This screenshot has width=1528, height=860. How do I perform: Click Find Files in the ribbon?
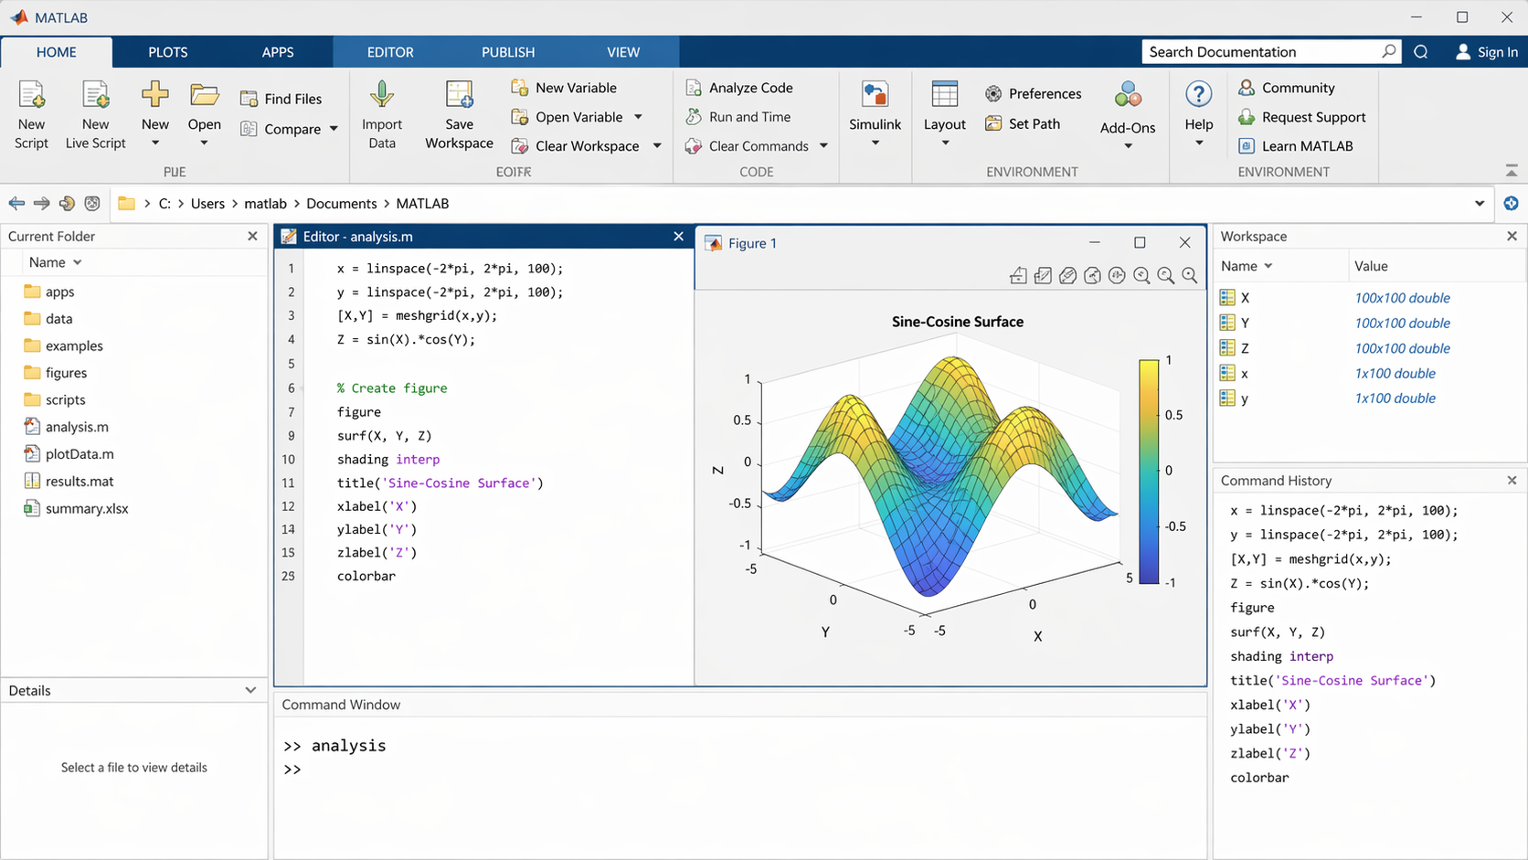(x=281, y=99)
